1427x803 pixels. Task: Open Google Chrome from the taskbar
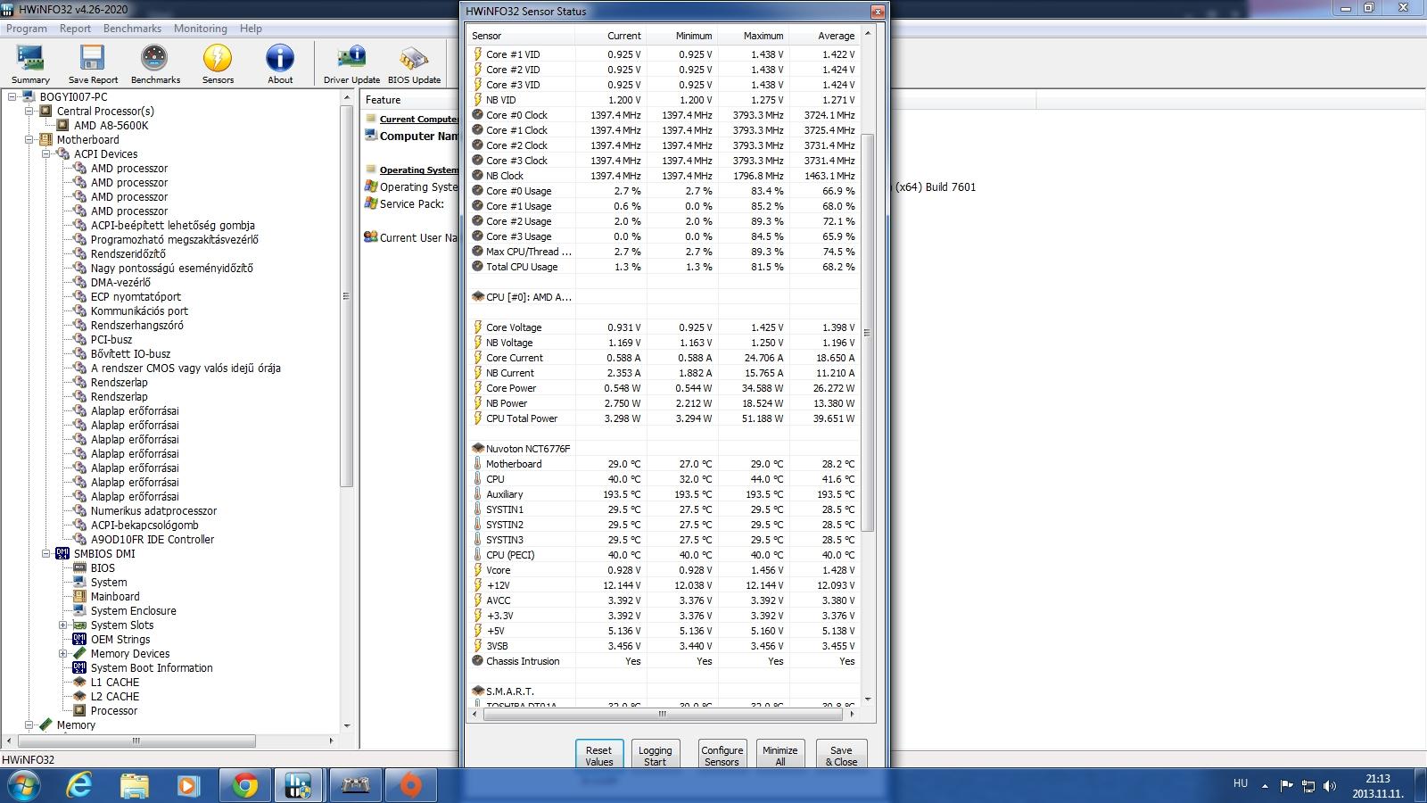coord(244,785)
